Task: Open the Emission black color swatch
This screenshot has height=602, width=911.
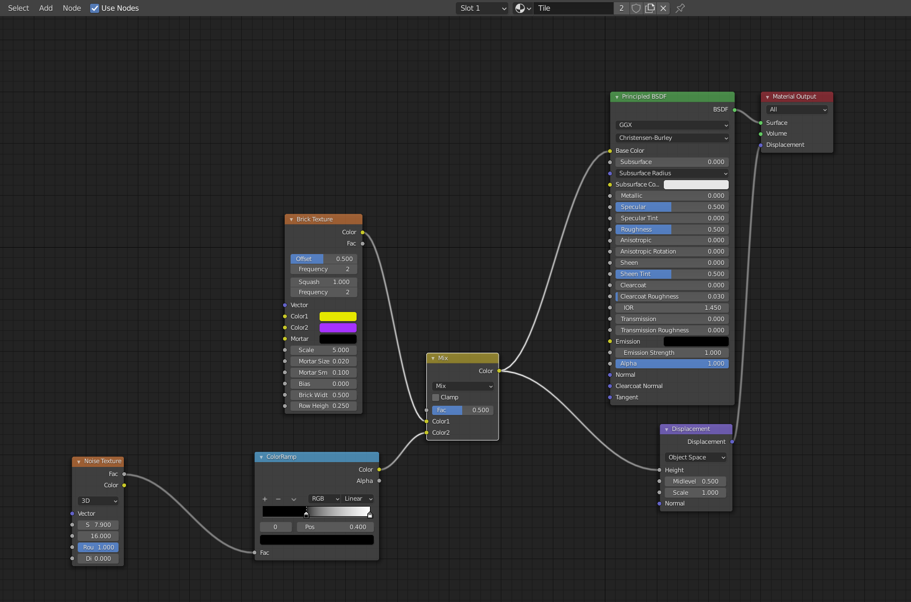Action: [x=696, y=341]
